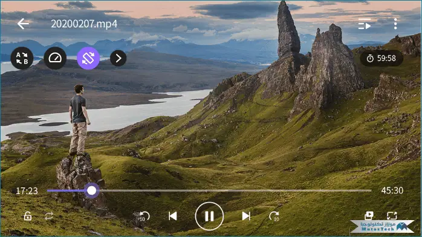Open the three-dot more options menu
The width and height of the screenshot is (422, 237).
(x=395, y=24)
